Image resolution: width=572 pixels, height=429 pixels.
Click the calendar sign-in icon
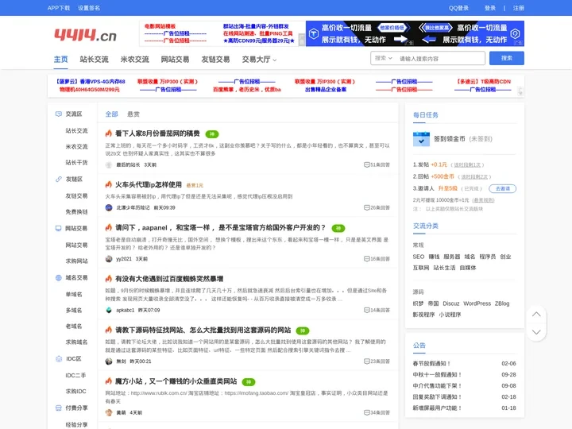pos(421,139)
